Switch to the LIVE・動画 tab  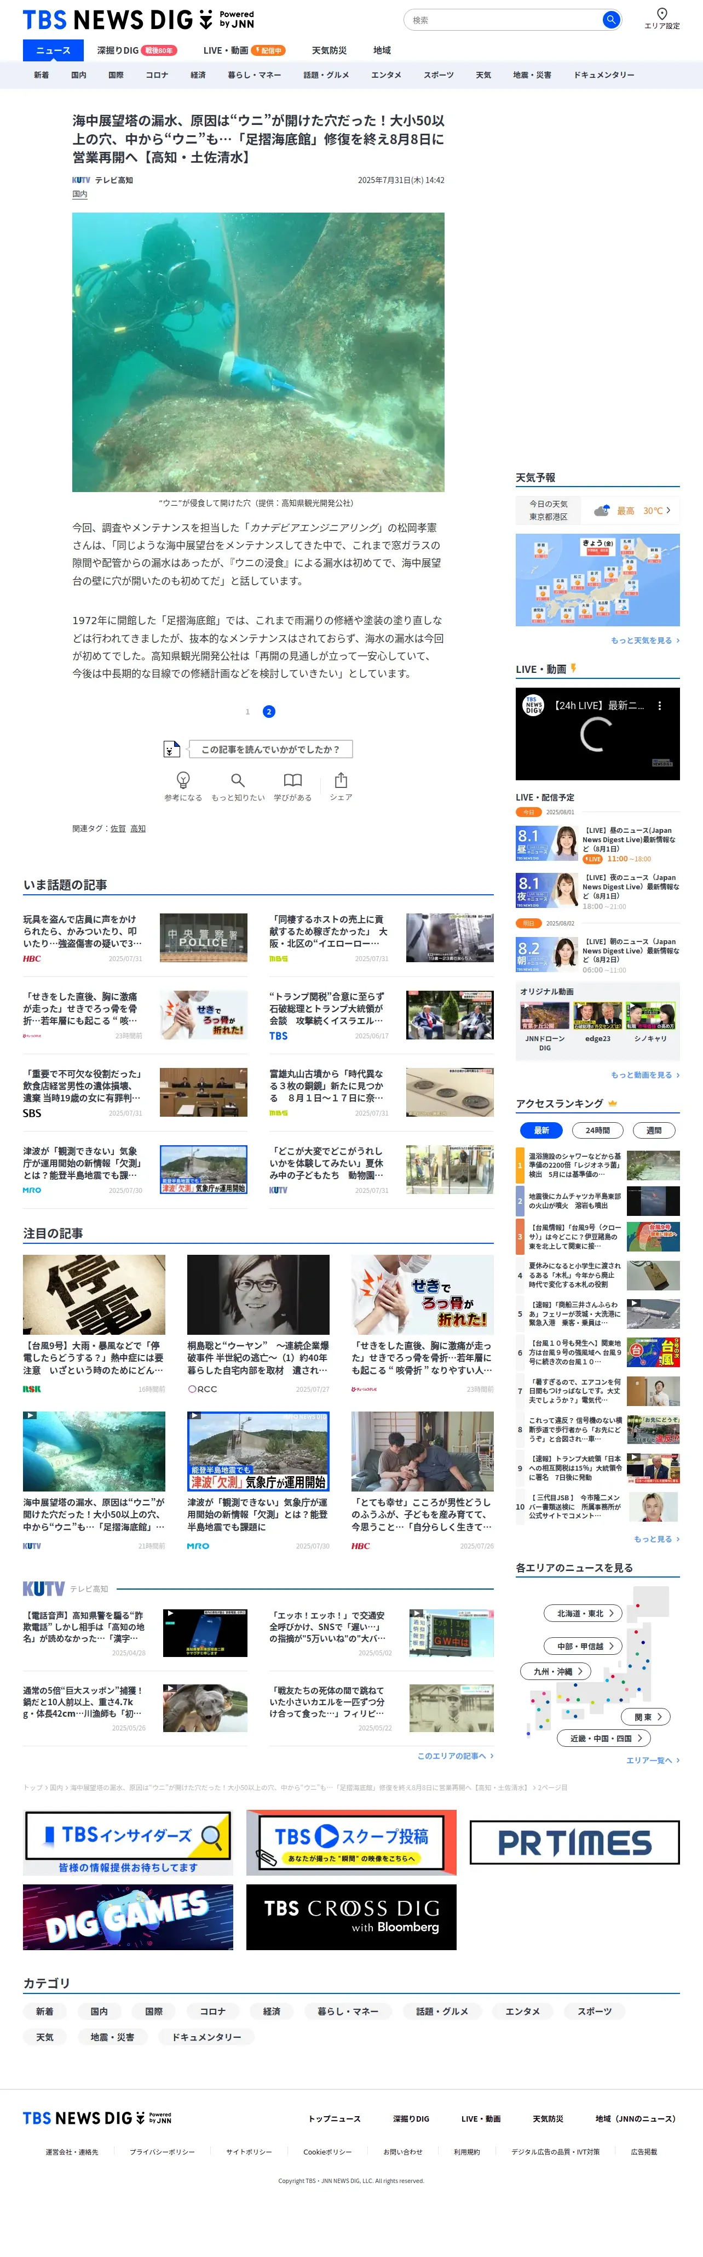pos(244,51)
